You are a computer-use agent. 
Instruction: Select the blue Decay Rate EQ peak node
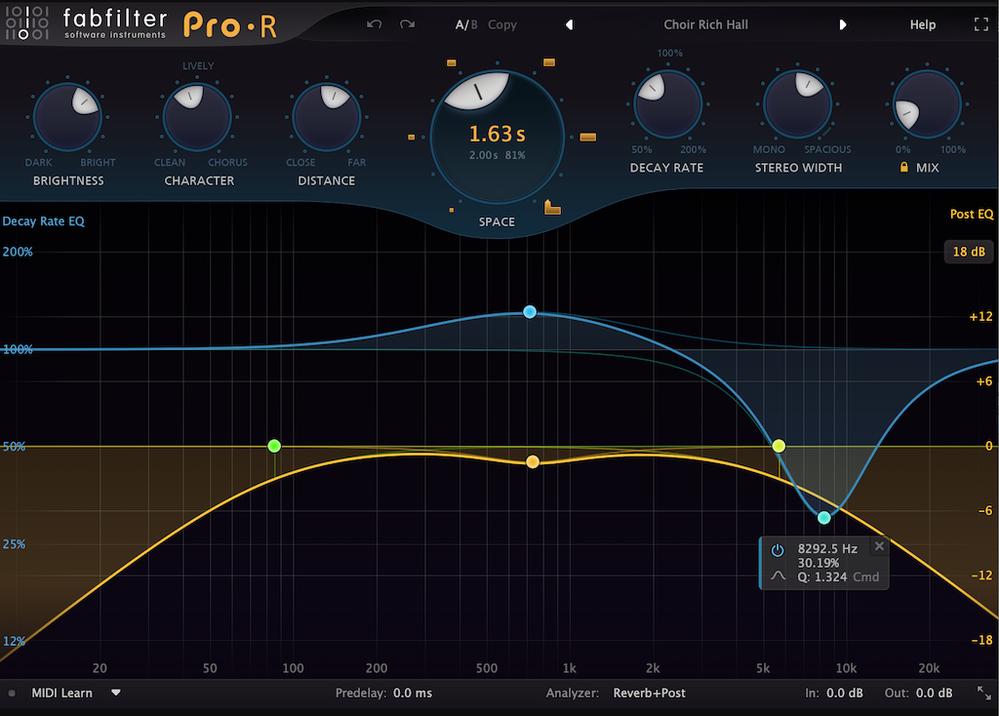pos(530,312)
